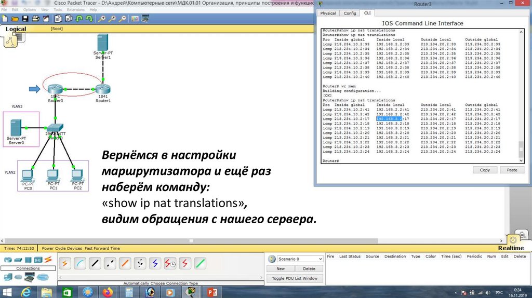Click the CLI vertical scrollbar thumb
Viewport: 532px width, 298px height.
tap(521, 149)
